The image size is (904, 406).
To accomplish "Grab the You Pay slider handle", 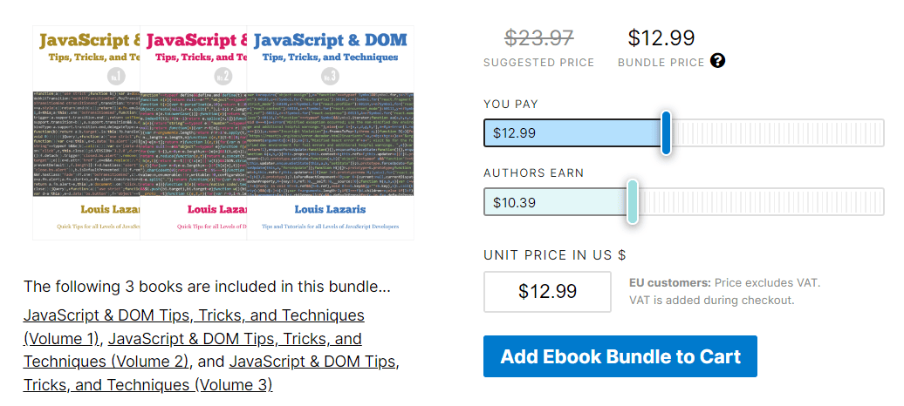I will tap(666, 133).
